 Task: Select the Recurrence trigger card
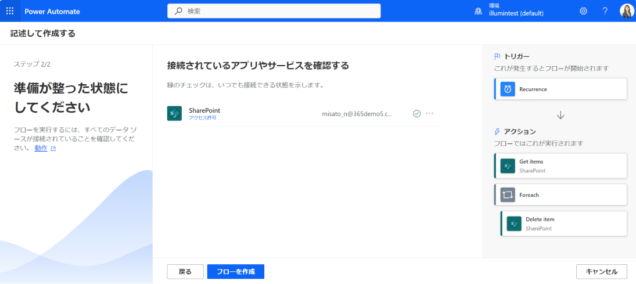pyautogui.click(x=560, y=89)
